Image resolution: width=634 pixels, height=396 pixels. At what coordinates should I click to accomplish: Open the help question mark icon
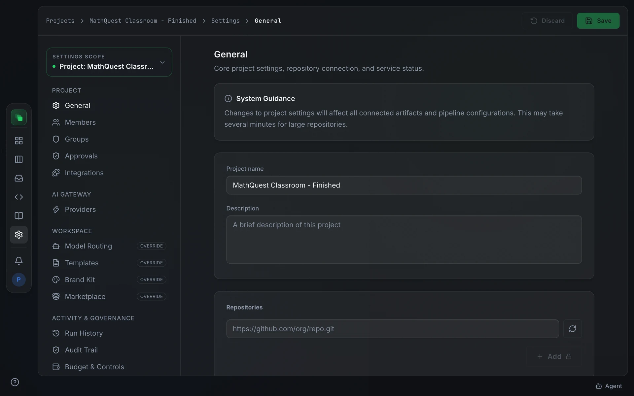pyautogui.click(x=15, y=382)
